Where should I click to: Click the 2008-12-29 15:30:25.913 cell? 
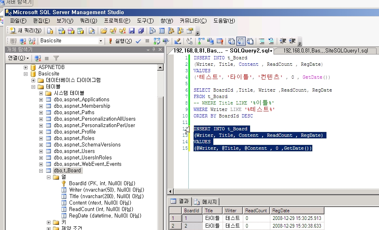[297, 218]
